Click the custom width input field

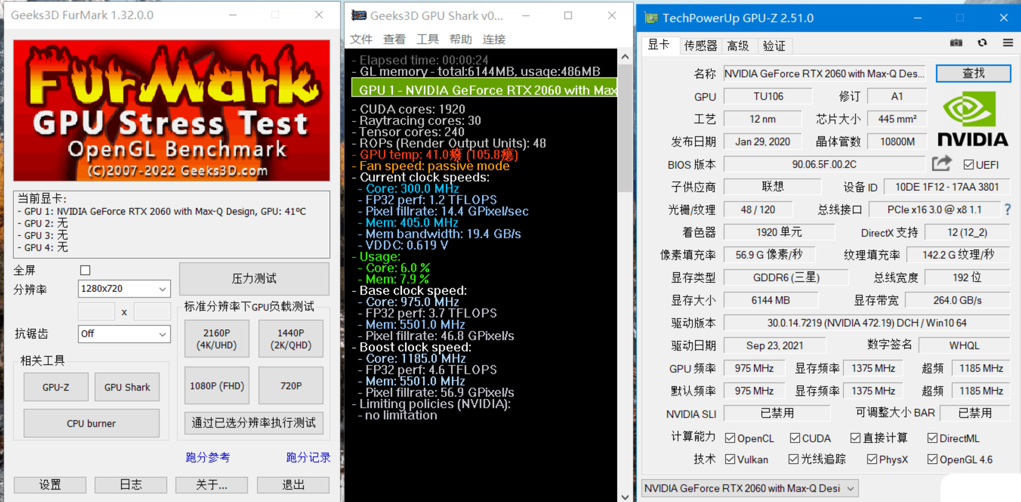(97, 312)
